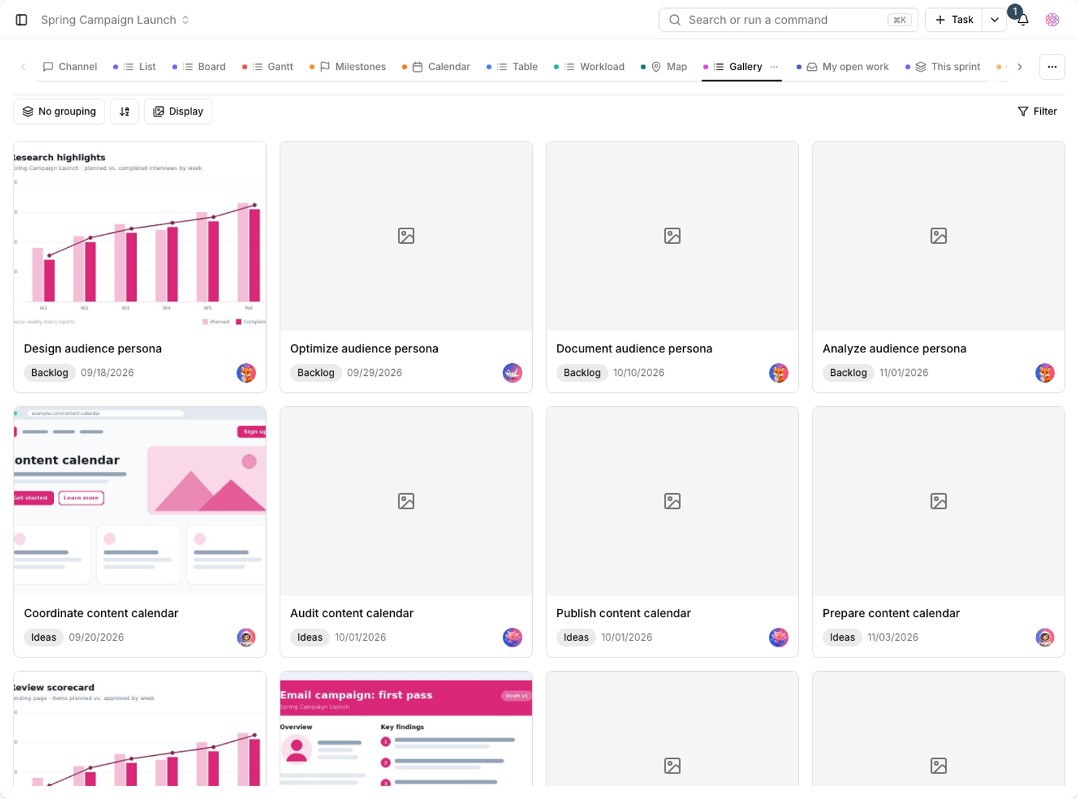The image size is (1078, 799).
Task: Click assignee avatar on Coordinate content calendar
Action: tap(246, 637)
